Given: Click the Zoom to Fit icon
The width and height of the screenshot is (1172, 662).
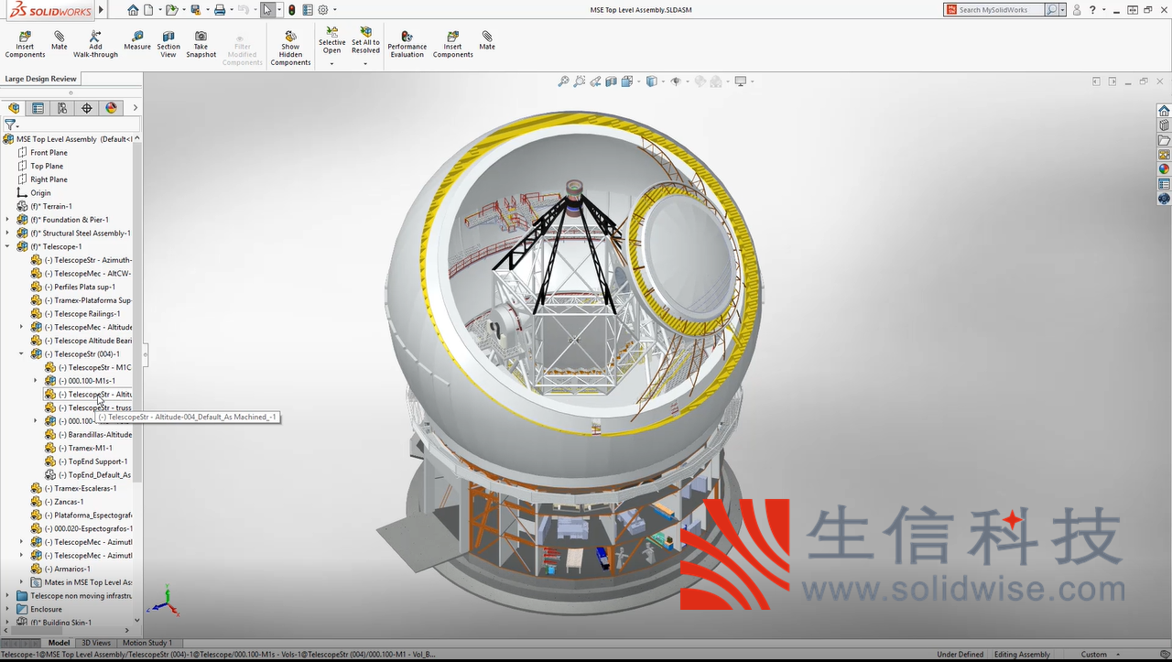Looking at the screenshot, I should tap(563, 81).
